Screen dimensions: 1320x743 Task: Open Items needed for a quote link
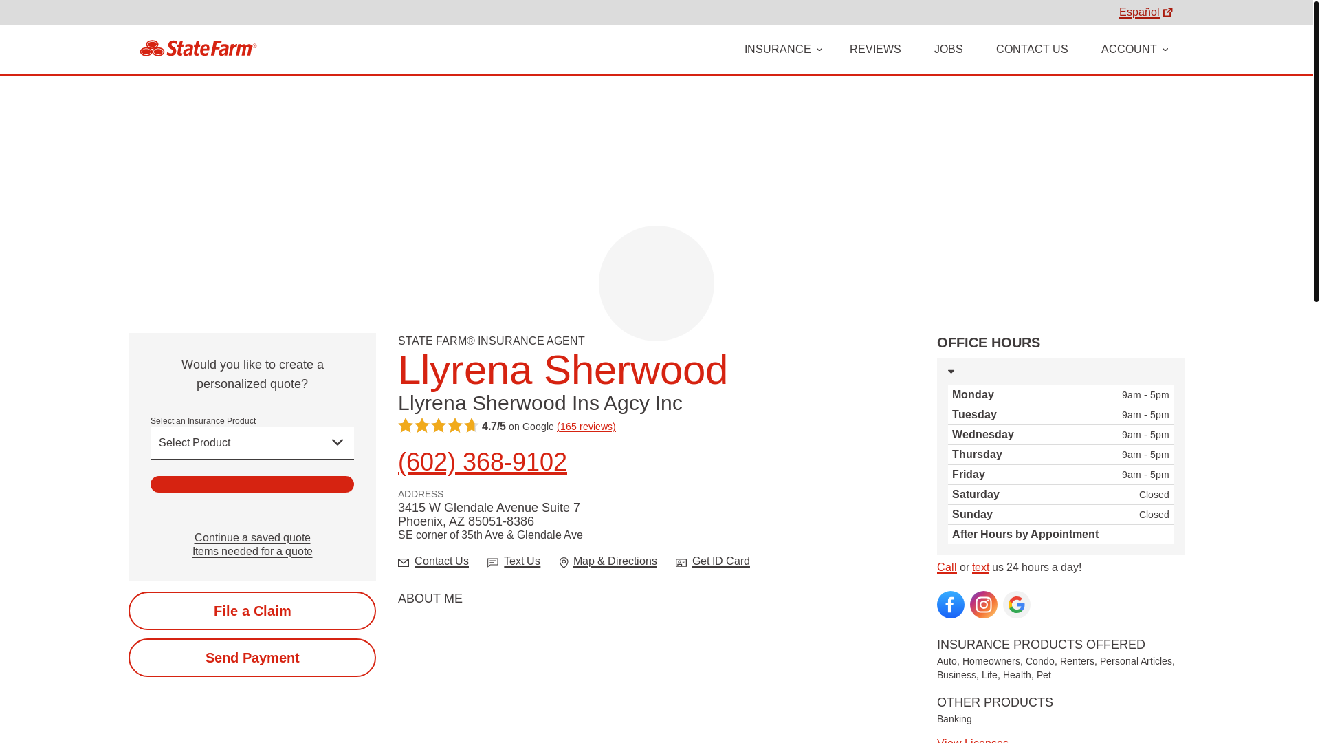pos(252,552)
